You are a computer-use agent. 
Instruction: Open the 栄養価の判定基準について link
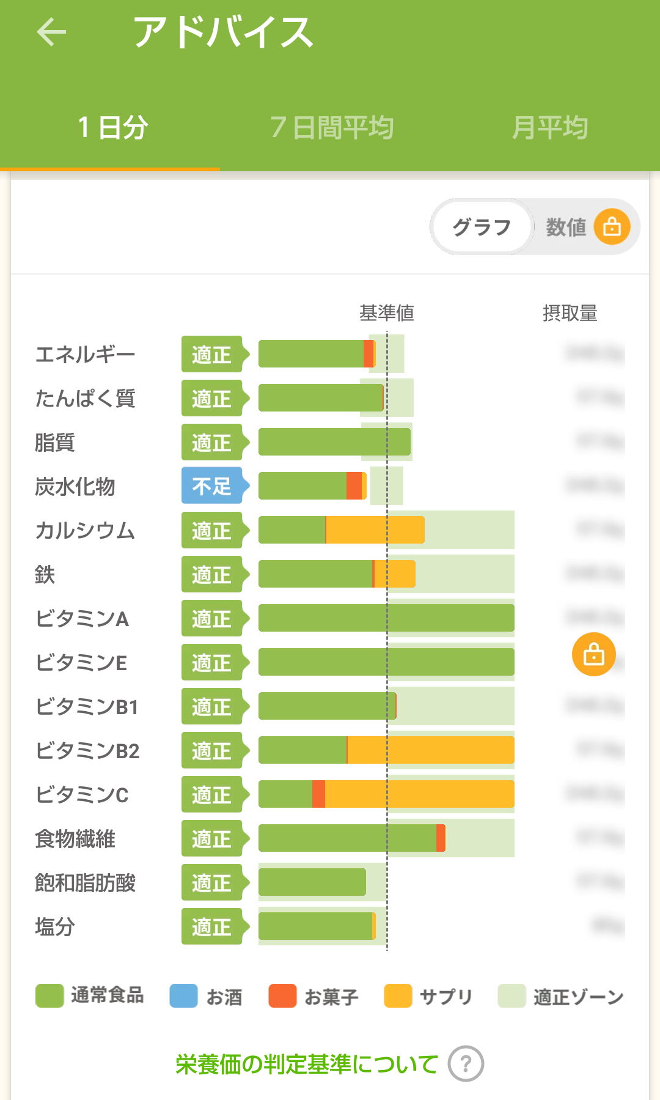(x=307, y=1064)
